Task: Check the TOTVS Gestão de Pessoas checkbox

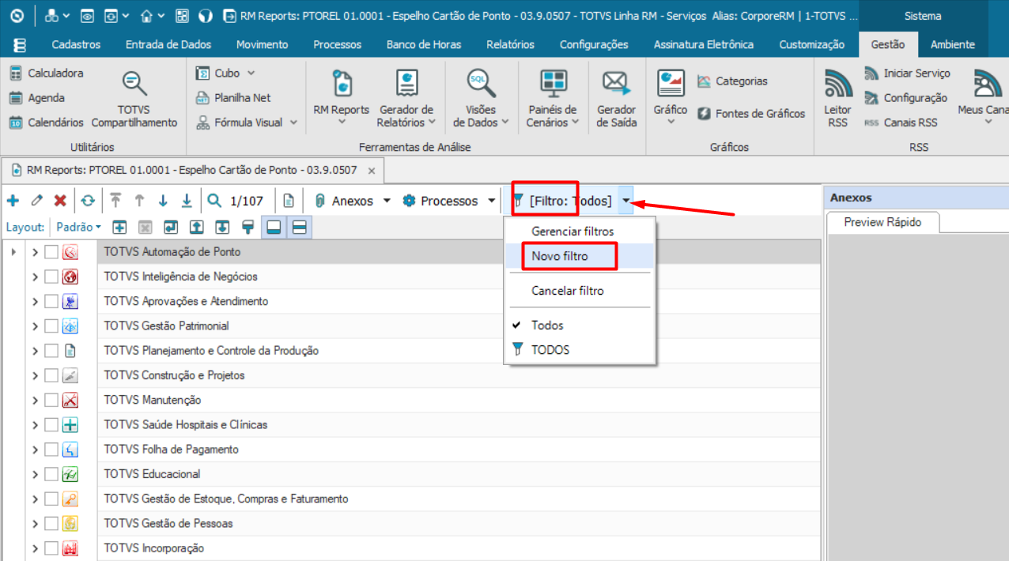Action: click(51, 523)
